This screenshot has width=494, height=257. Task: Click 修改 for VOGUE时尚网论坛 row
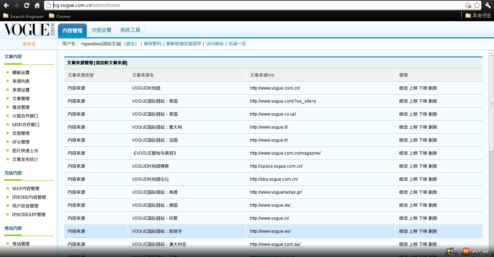pos(403,179)
